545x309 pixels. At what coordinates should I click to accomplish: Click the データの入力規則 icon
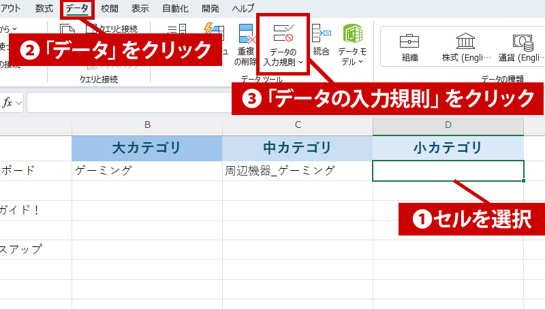point(283,33)
